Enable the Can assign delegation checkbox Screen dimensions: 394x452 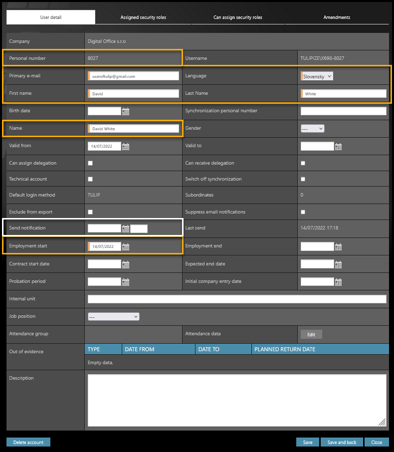pos(90,163)
